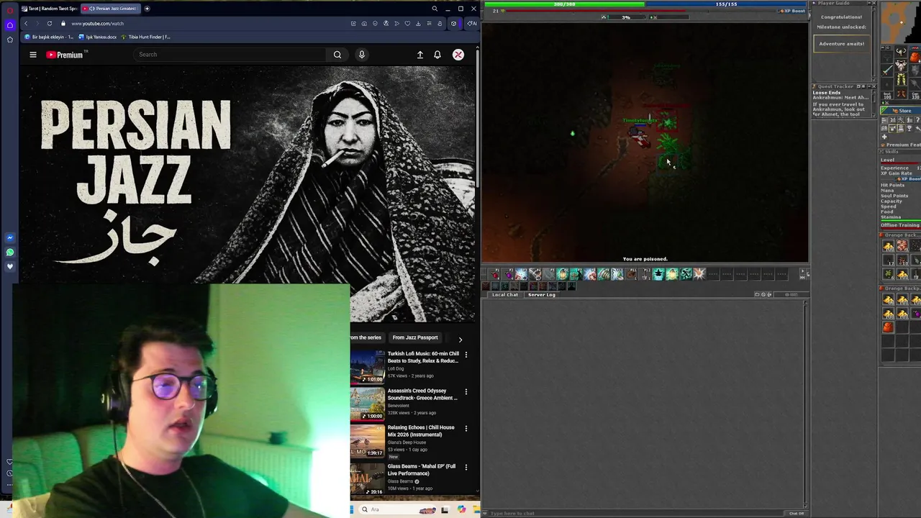The width and height of the screenshot is (921, 518).
Task: Click the Adventure awaits! button
Action: (841, 44)
